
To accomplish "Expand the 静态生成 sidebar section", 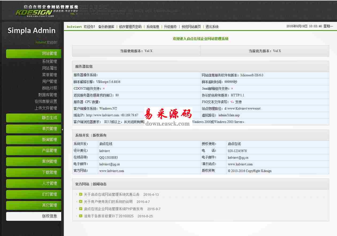I will pyautogui.click(x=34, y=118).
